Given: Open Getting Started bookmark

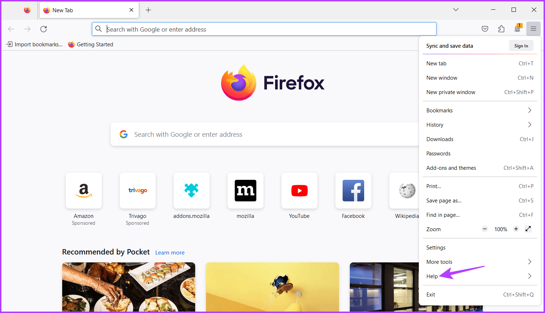Looking at the screenshot, I should tap(91, 45).
